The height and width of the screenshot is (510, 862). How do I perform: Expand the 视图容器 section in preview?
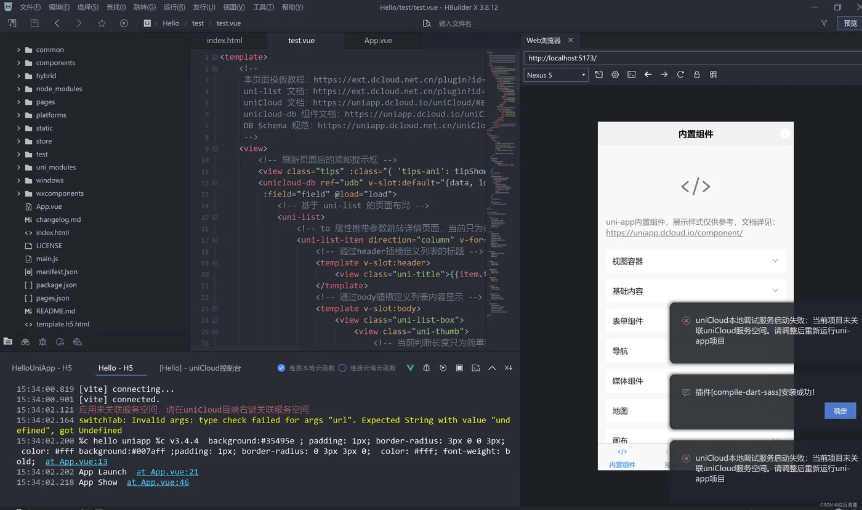tap(695, 261)
